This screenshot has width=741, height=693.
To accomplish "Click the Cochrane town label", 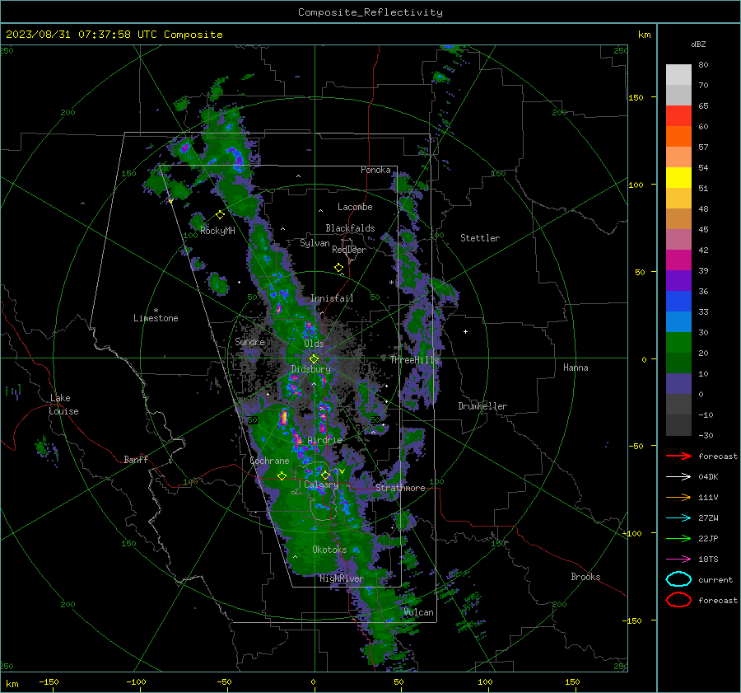I will click(x=269, y=461).
